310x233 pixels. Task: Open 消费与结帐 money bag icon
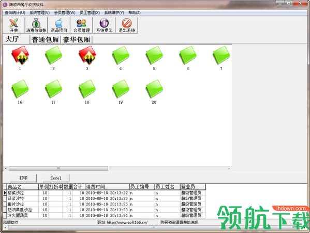coord(36,25)
